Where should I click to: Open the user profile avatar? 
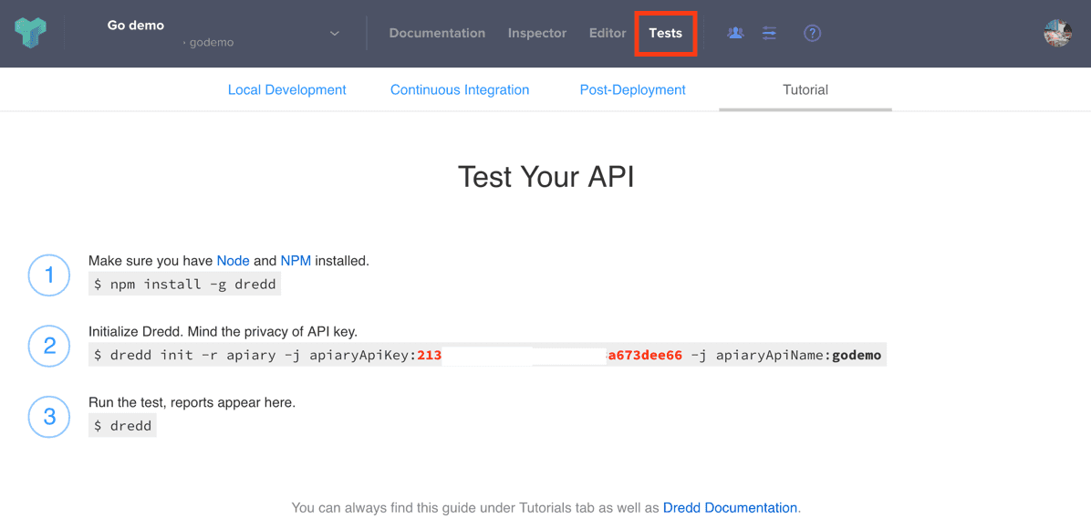(1057, 33)
